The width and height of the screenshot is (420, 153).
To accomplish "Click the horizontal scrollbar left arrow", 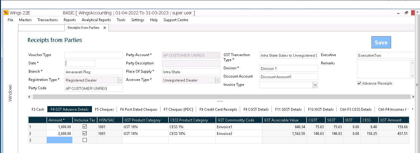I will pyautogui.click(x=30, y=97).
